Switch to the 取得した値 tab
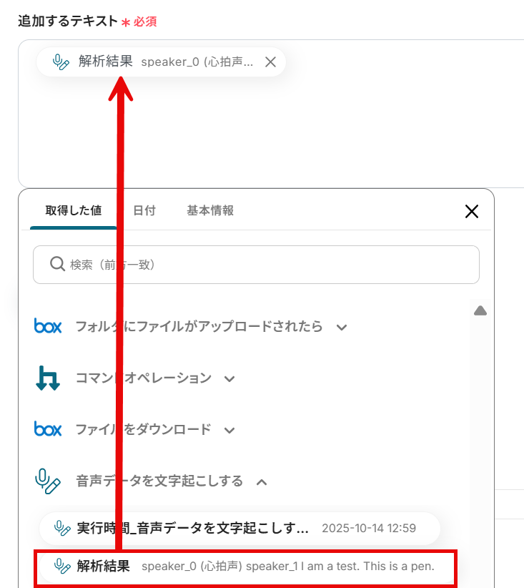Image resolution: width=524 pixels, height=588 pixels. (74, 210)
